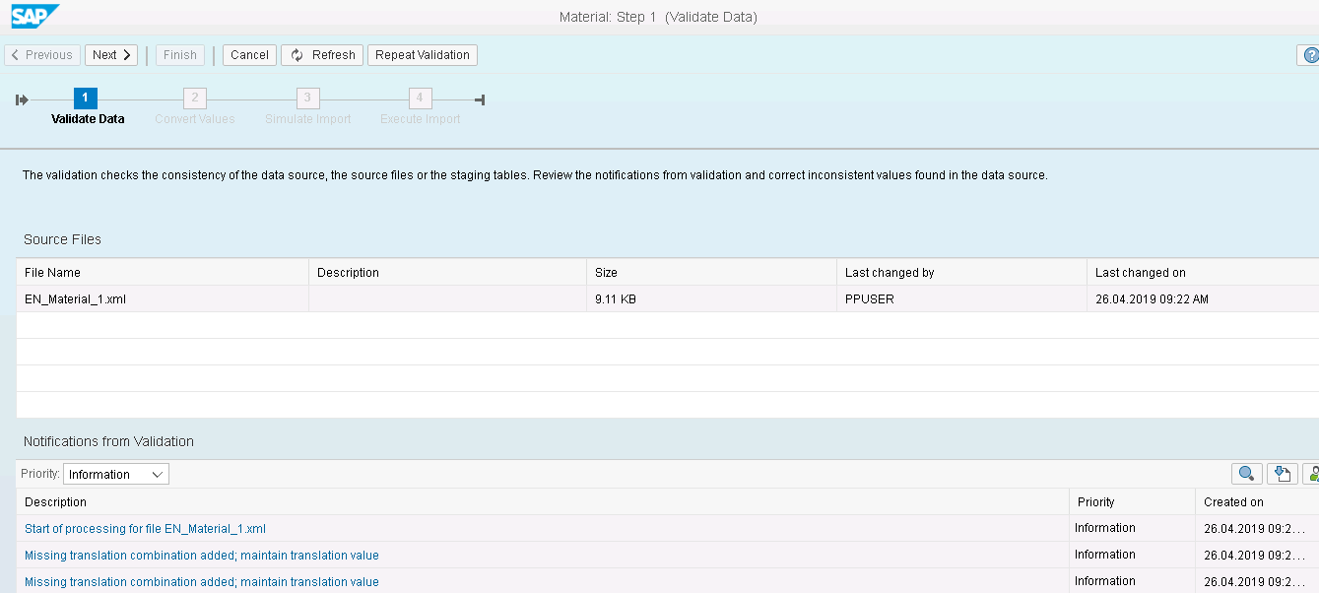
Task: Click the export to file icon
Action: tap(1282, 473)
